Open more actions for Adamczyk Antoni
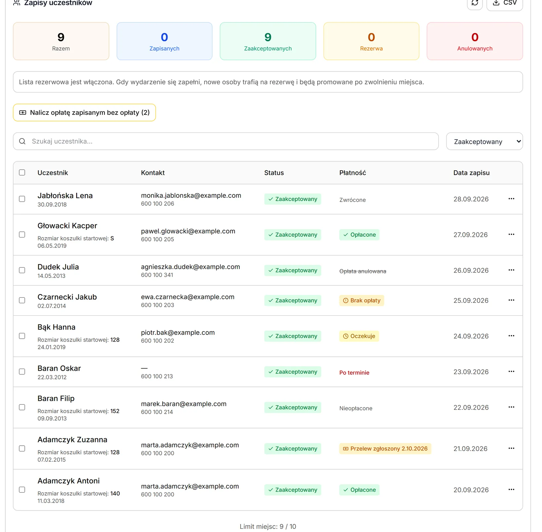Screen dimensions: 542x532 coord(511,490)
